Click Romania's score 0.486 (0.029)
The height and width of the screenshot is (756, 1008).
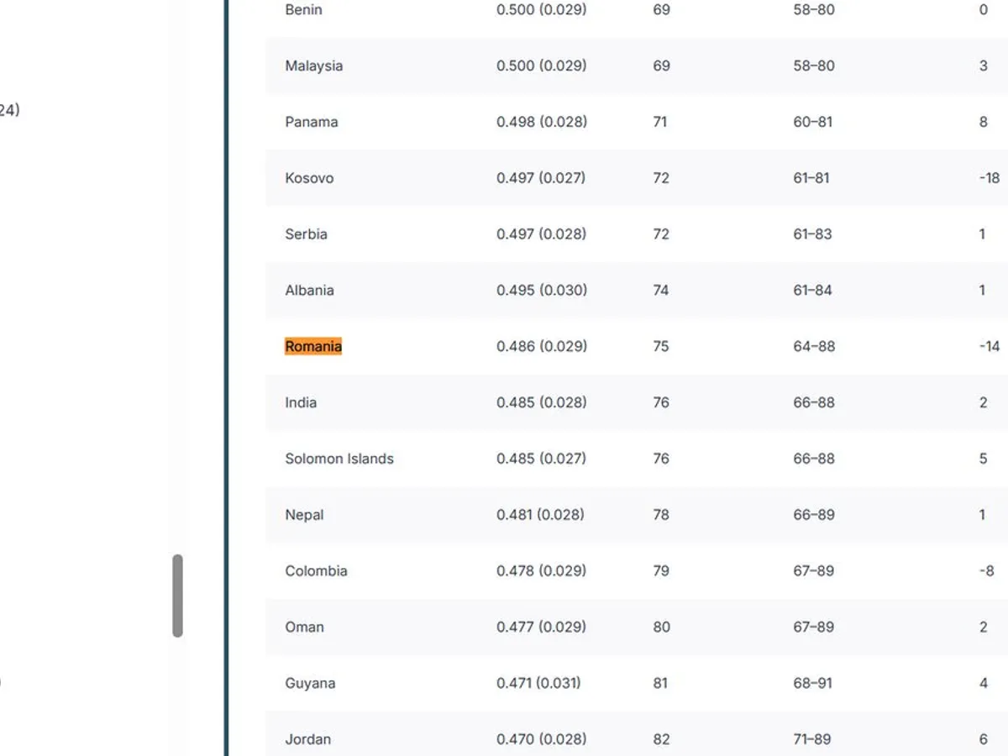pyautogui.click(x=542, y=346)
